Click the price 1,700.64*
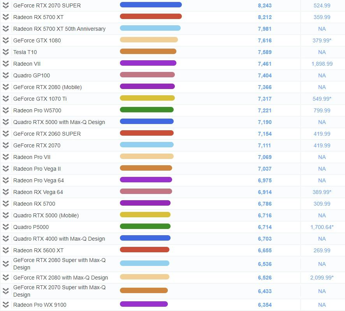This screenshot has width=345, height=311. 322,227
